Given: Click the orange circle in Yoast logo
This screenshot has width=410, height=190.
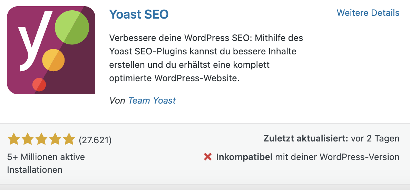Looking at the screenshot, I should point(53,60).
